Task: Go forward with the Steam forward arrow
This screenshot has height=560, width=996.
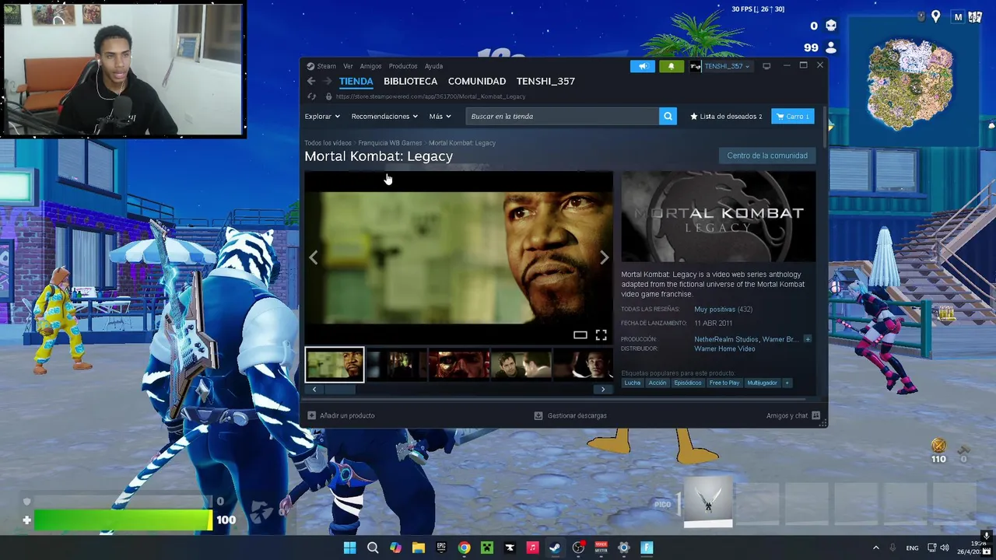Action: (x=327, y=81)
